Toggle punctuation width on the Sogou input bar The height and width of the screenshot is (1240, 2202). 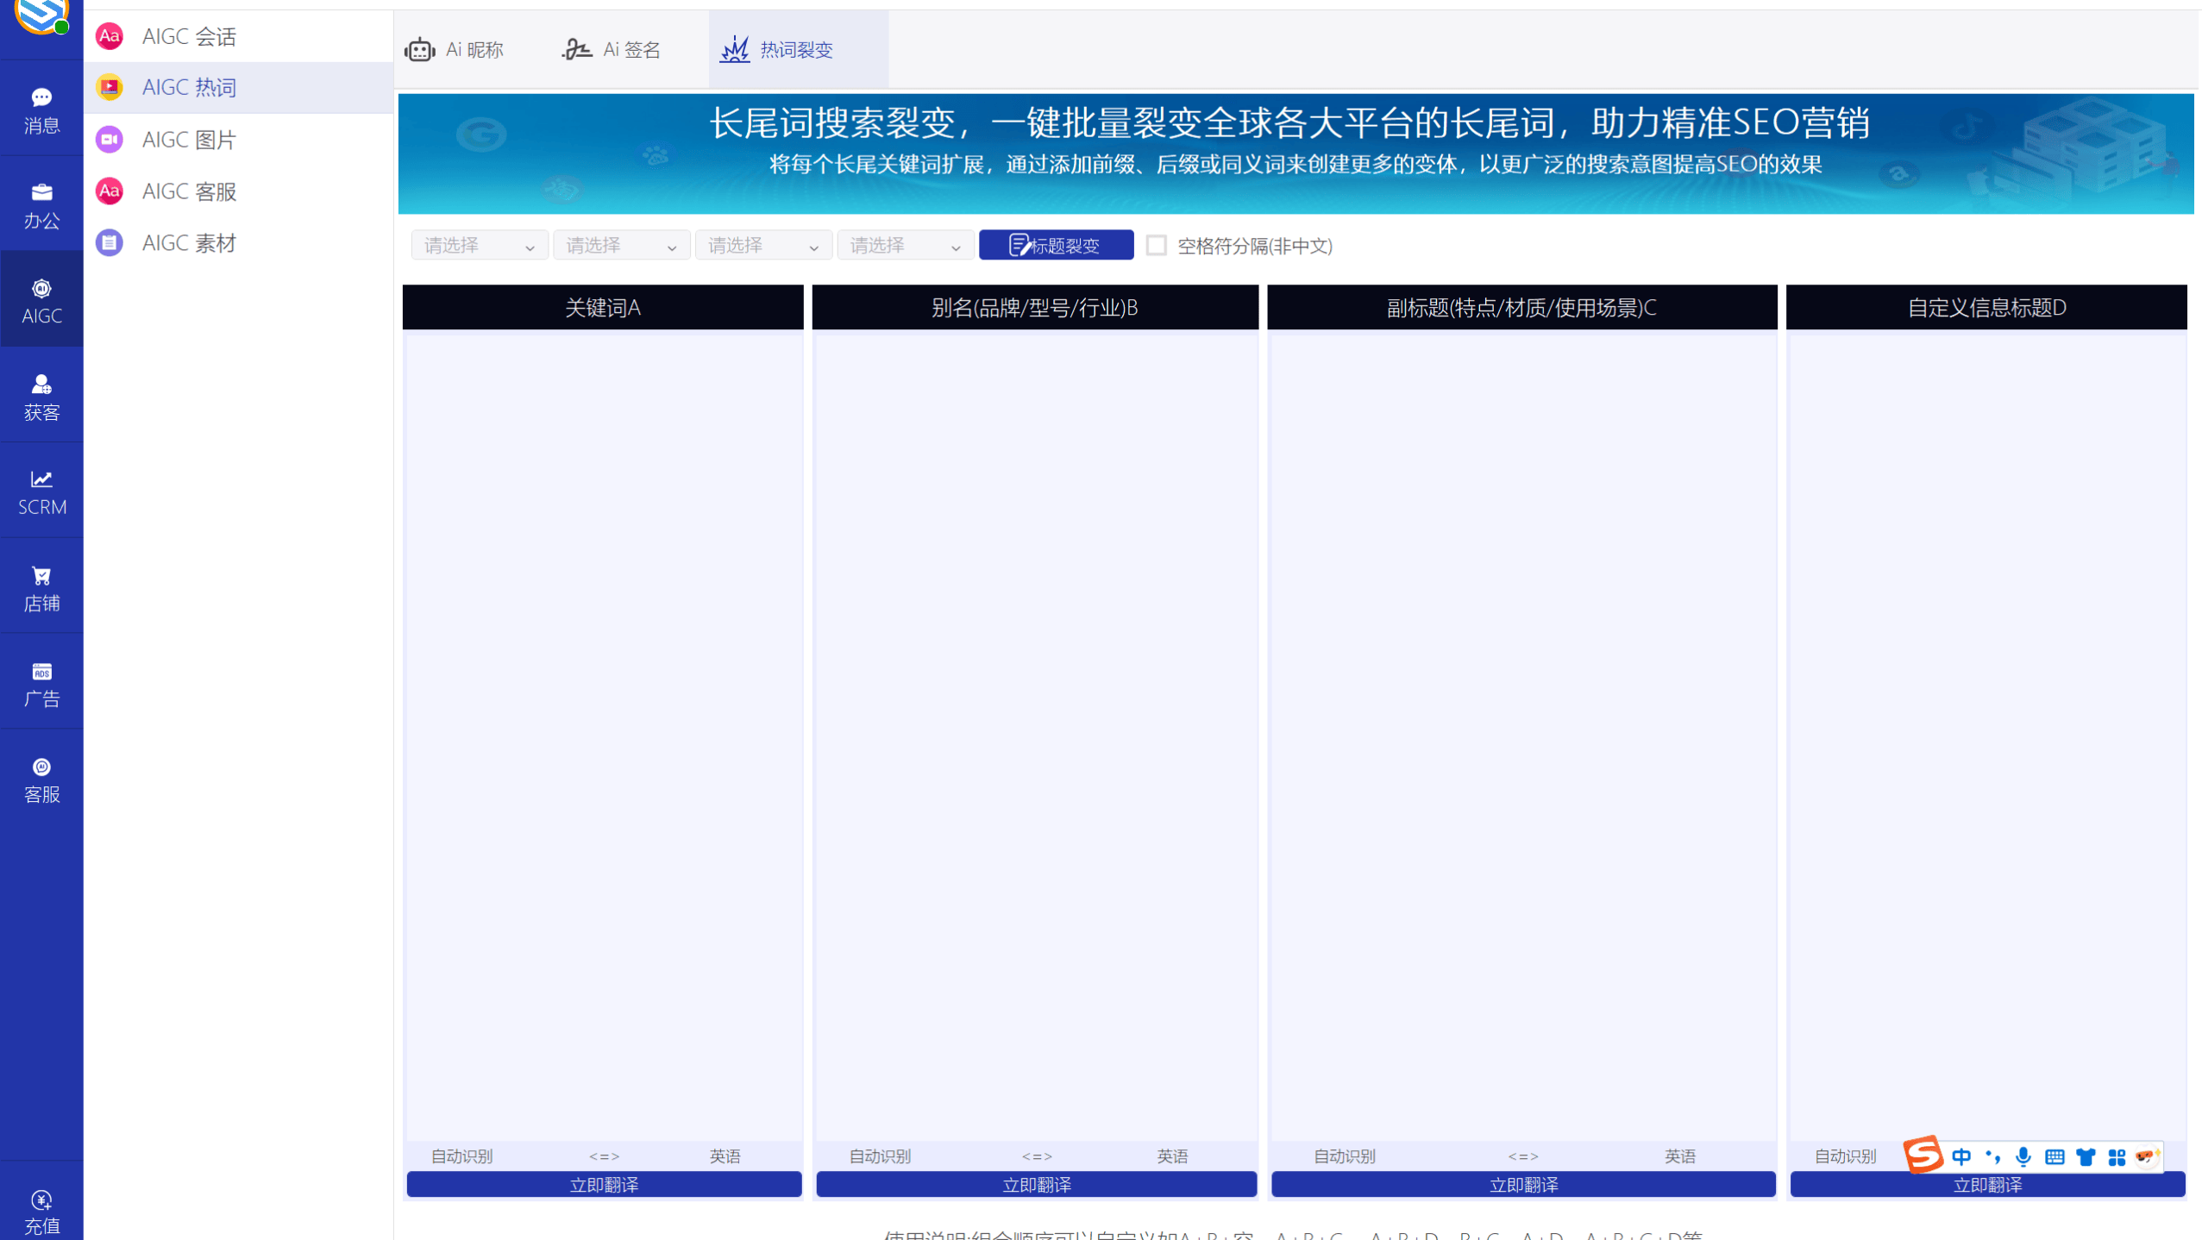click(1992, 1155)
